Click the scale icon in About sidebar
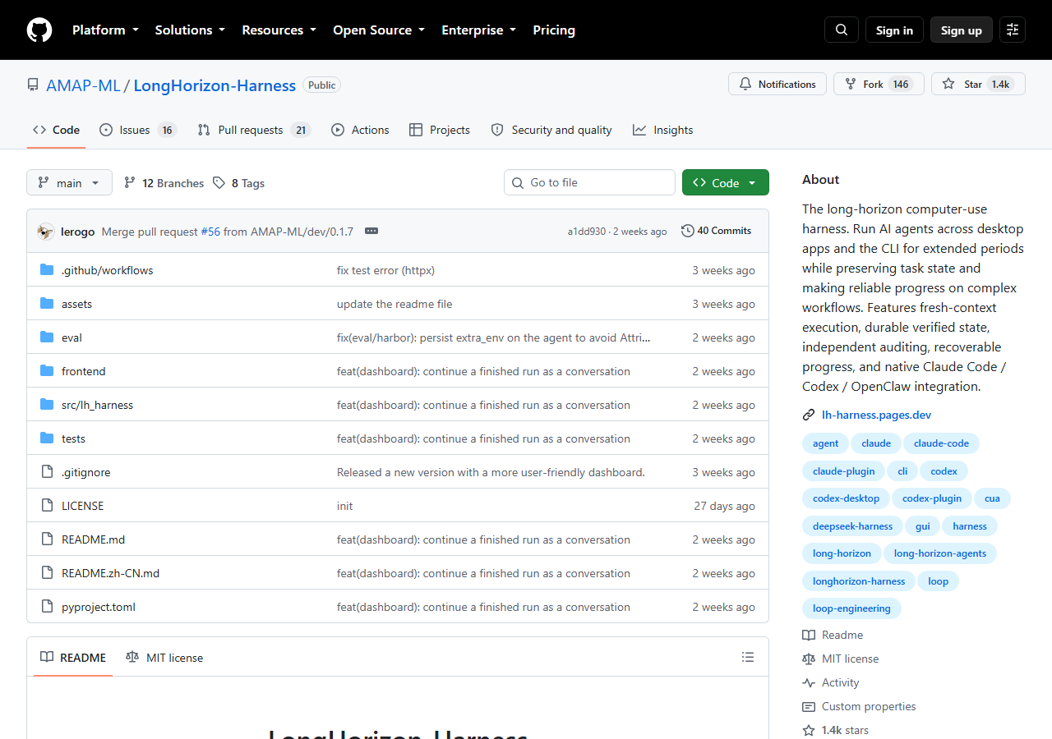 tap(809, 659)
